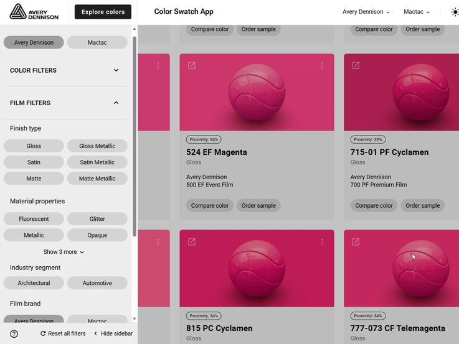Click the 715-01 PF Cyclamen color swatch image

point(401,92)
